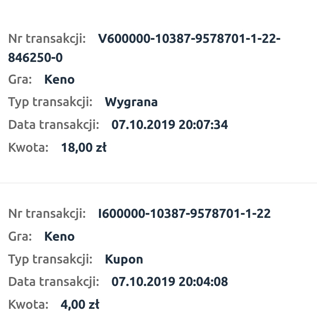
Task: Tap the date 07.10.2019 20:07:34
Action: click(170, 125)
